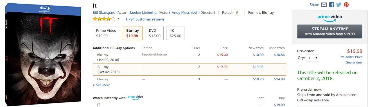368x107 pixels.
Task: Share on Pinterest icon
Action: [x=346, y=5]
